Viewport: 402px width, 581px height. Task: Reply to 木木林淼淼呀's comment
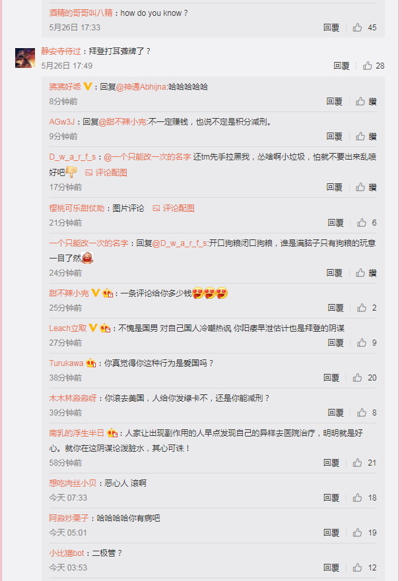coord(335,413)
